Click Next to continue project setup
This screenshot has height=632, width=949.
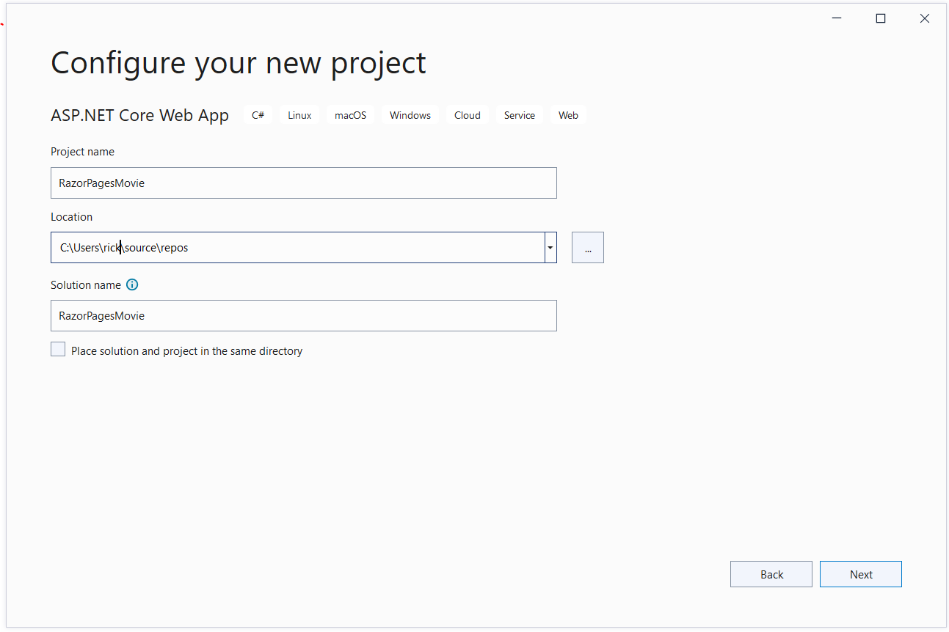pos(860,573)
